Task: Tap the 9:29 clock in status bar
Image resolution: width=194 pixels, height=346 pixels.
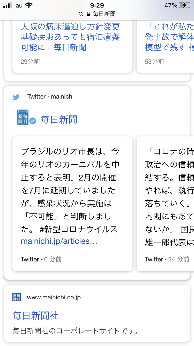Action: pos(97,5)
